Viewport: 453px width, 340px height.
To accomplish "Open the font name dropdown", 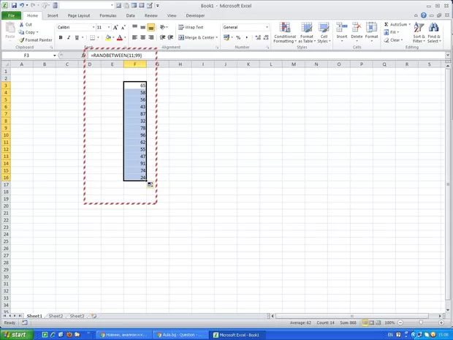I will [91, 27].
